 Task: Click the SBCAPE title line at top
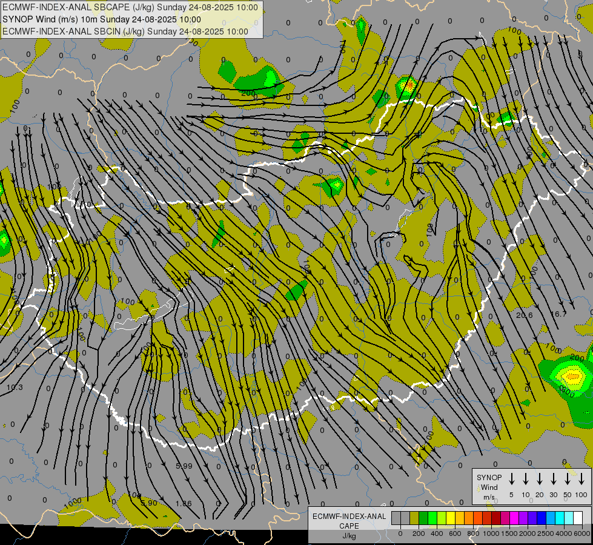[x=130, y=7]
